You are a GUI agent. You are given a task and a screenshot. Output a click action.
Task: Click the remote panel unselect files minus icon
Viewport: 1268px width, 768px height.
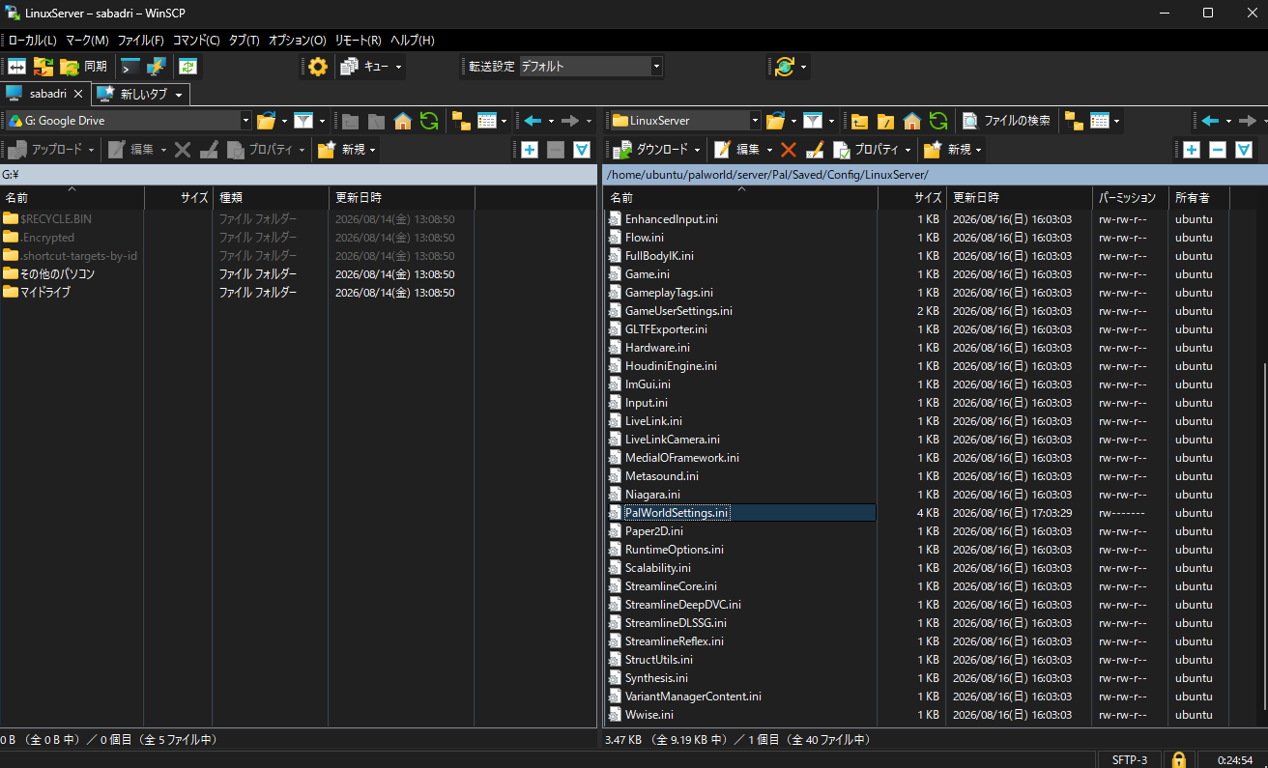(x=1218, y=150)
